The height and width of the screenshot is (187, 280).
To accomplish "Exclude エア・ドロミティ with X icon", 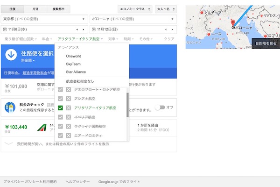I will 69,136.
